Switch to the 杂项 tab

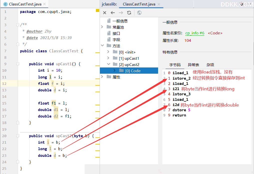[x=210, y=65]
